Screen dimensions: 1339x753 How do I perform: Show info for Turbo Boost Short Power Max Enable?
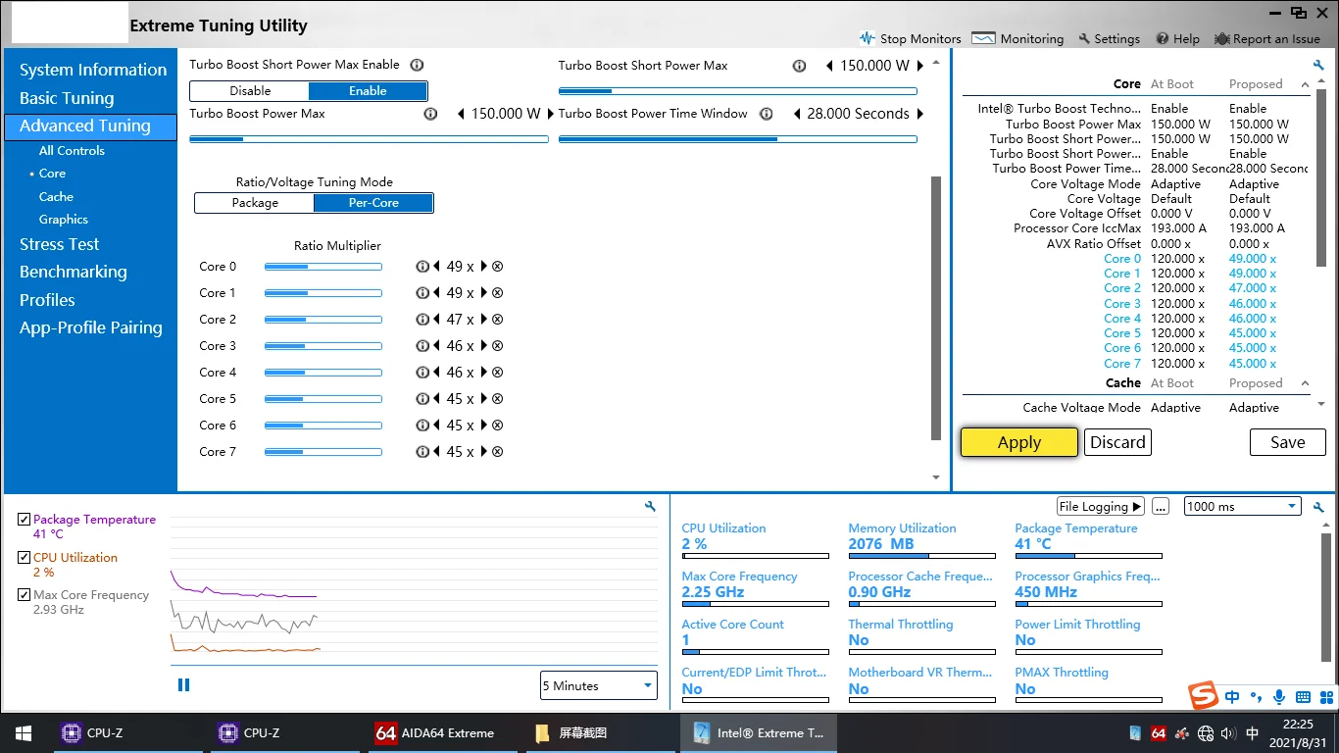pos(417,65)
